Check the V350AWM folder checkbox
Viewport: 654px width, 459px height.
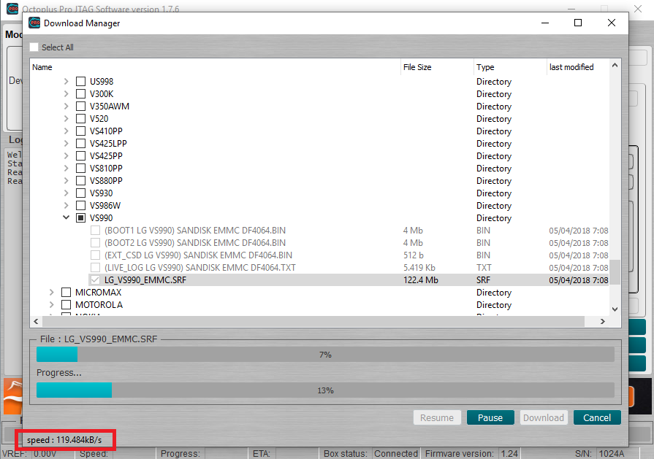coord(81,107)
